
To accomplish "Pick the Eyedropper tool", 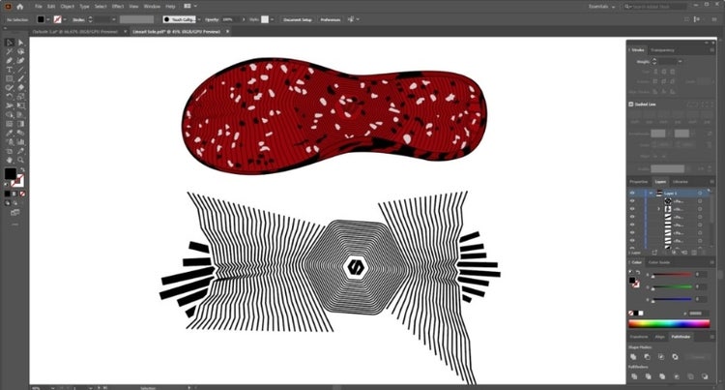I will pos(10,133).
